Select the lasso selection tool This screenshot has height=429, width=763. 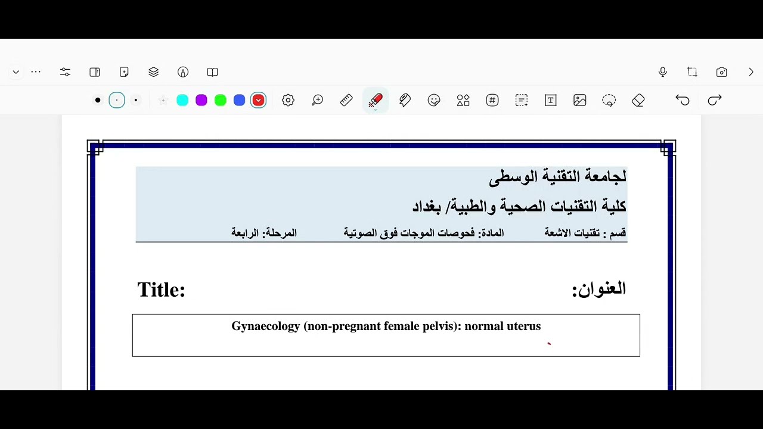tap(609, 100)
